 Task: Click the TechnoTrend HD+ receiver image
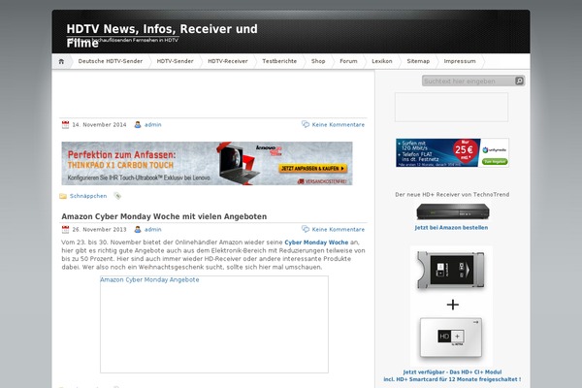451,211
